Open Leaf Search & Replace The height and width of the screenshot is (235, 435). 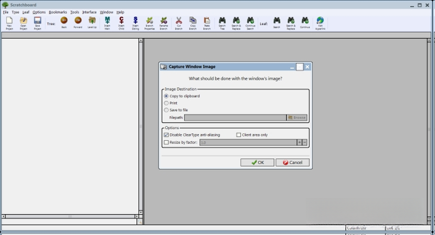tap(291, 23)
